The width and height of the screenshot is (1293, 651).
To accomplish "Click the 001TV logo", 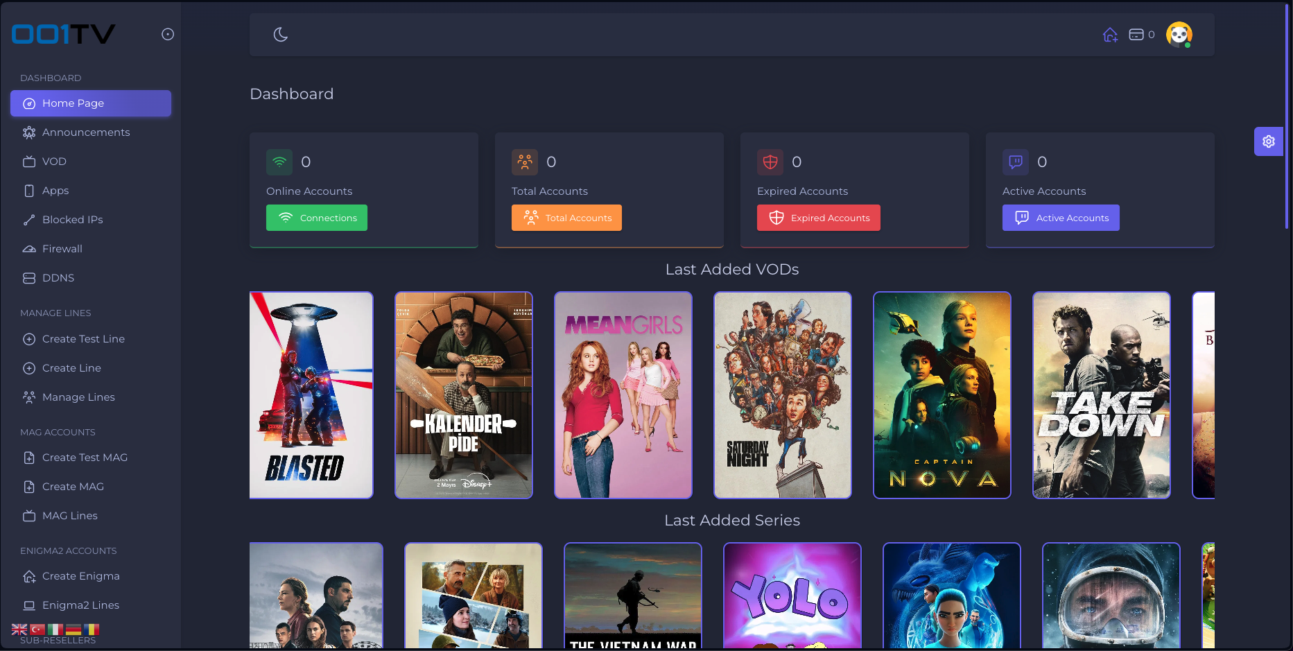I will [63, 34].
